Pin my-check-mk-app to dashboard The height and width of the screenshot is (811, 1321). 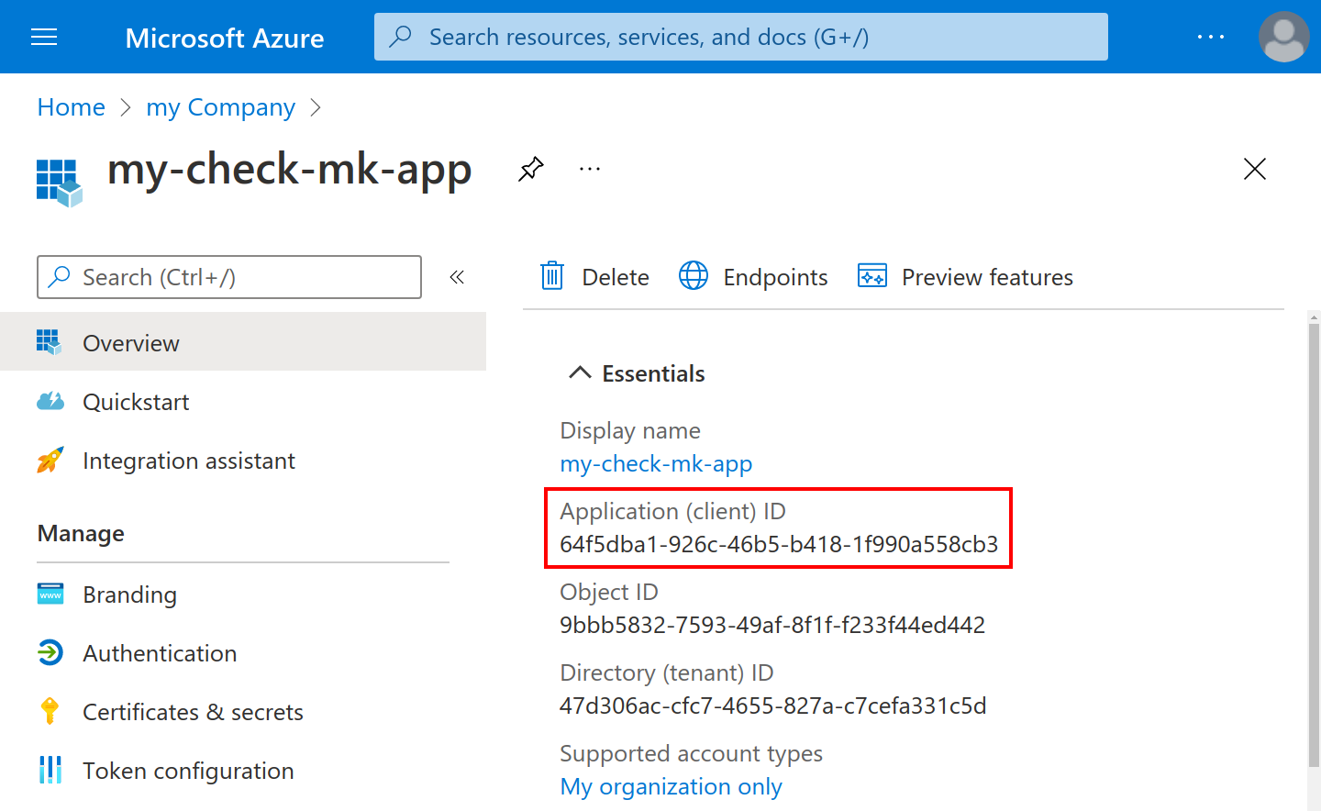coord(531,169)
